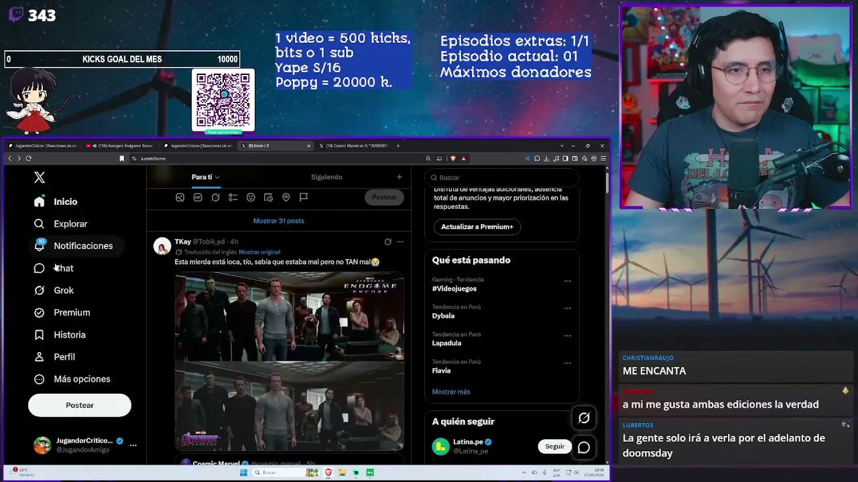Click the flag icon in composer
Screen dimensions: 858x482
point(304,197)
